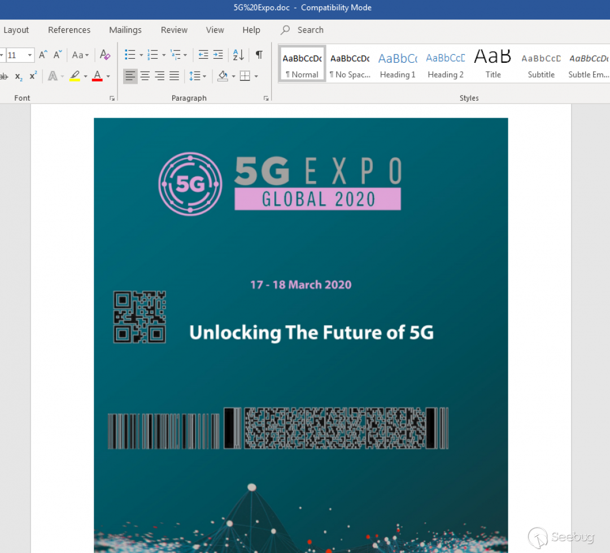Click the Clear All Formatting icon
The height and width of the screenshot is (553, 610).
click(104, 55)
